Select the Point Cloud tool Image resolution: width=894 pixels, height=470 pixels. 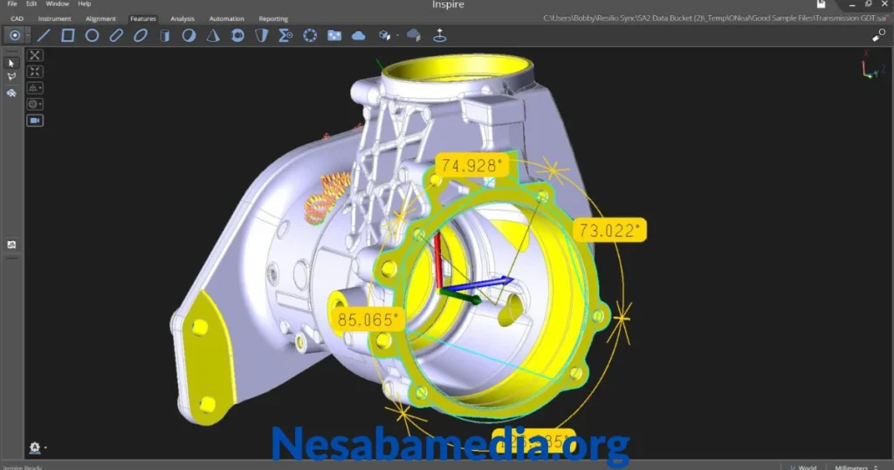359,36
